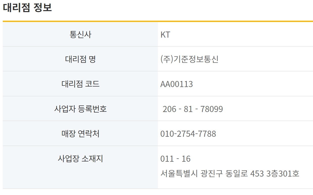Select the 통신사 row label
The width and height of the screenshot is (313, 195).
(x=80, y=34)
